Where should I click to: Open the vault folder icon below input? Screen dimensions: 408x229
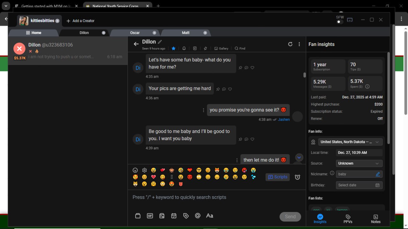pos(138,216)
